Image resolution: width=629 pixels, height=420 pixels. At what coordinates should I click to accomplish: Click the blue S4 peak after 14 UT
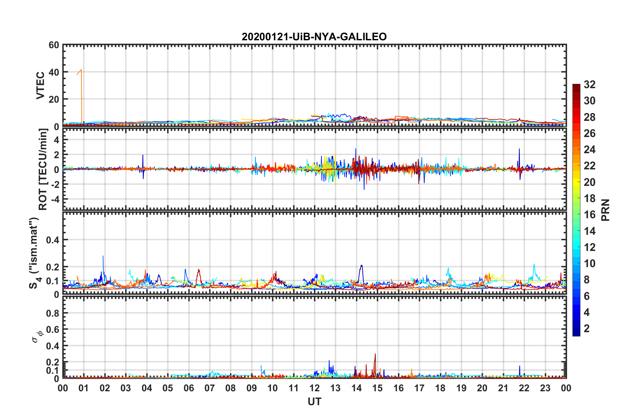click(361, 274)
